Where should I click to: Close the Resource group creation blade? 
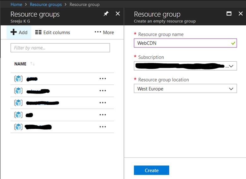[x=241, y=14]
